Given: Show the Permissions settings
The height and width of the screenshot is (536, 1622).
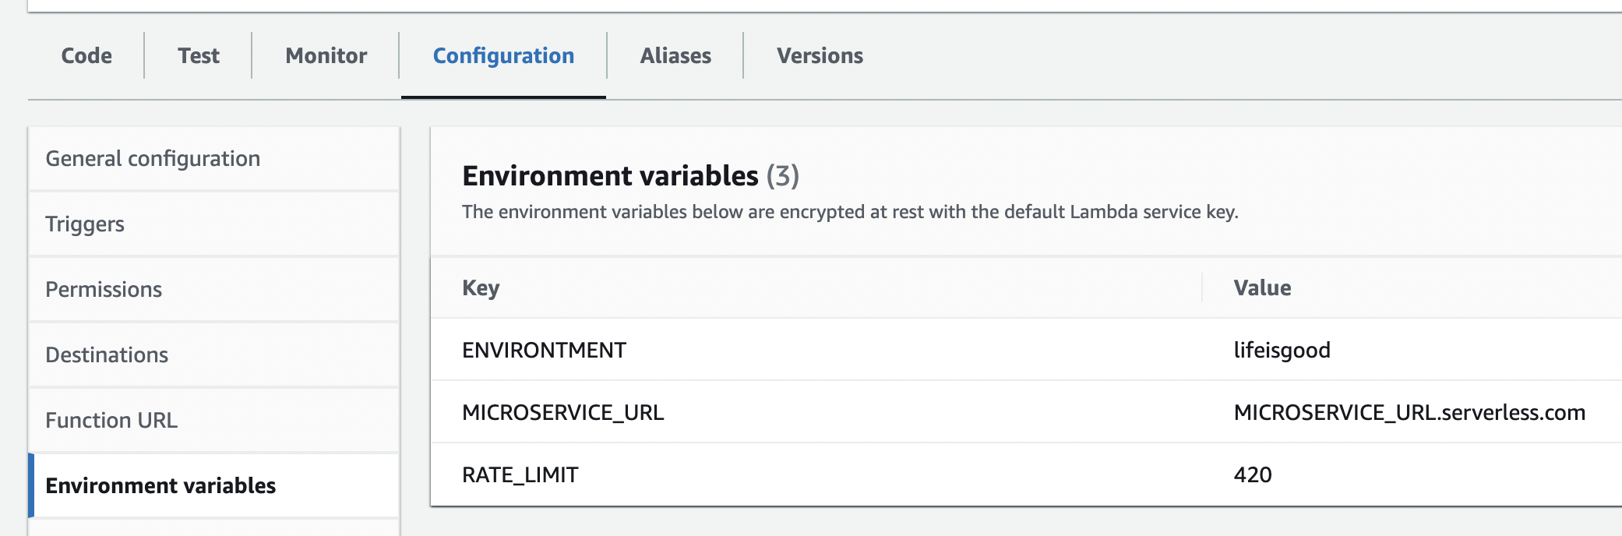Looking at the screenshot, I should [104, 290].
